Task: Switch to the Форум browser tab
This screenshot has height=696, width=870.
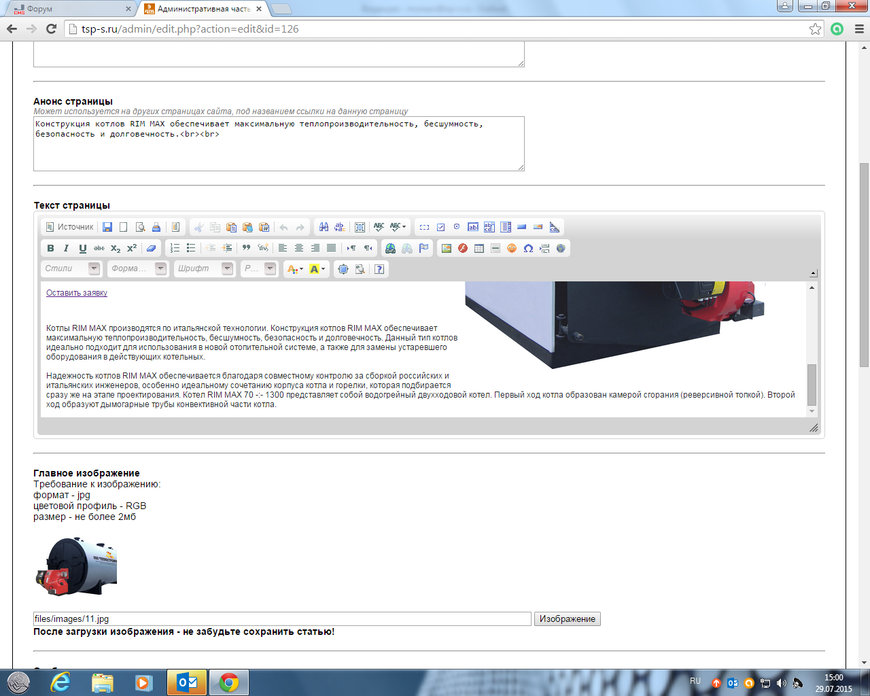Action: click(71, 9)
